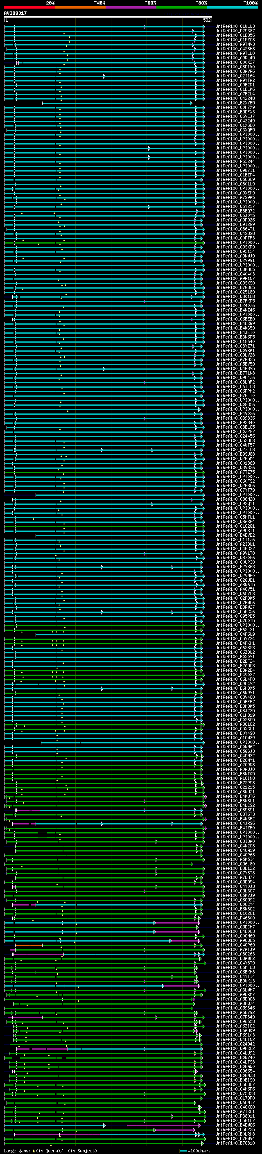Select the UniRef100_Q29MB0 label
The image size is (262, 1154).
(x=235, y=576)
